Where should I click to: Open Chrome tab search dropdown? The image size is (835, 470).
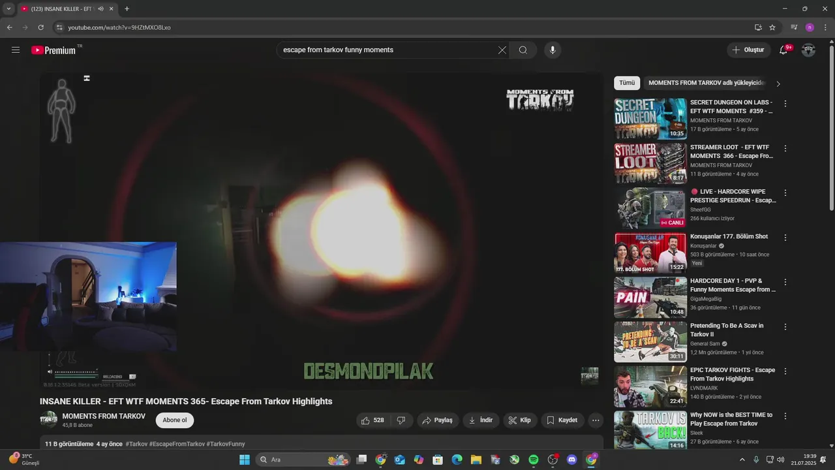pyautogui.click(x=8, y=9)
